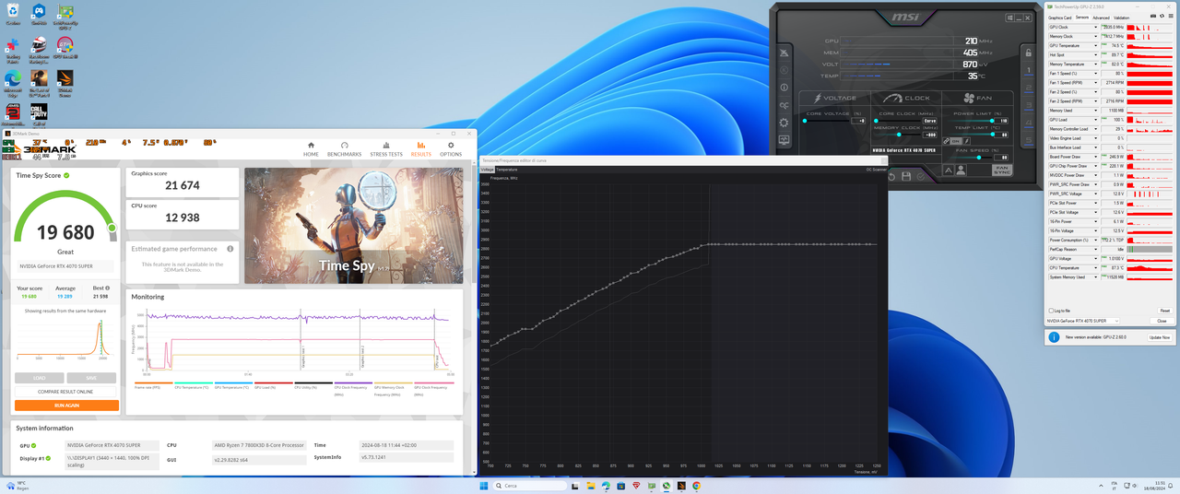The width and height of the screenshot is (1180, 494).
Task: Switch to Advanced tab in GPU-Z
Action: [x=1101, y=18]
